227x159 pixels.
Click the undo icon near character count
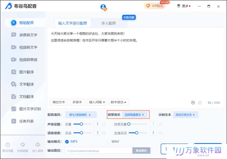point(193,103)
